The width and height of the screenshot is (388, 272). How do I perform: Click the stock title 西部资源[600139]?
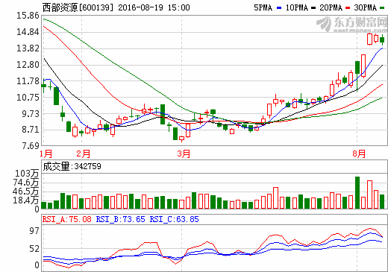pos(78,7)
